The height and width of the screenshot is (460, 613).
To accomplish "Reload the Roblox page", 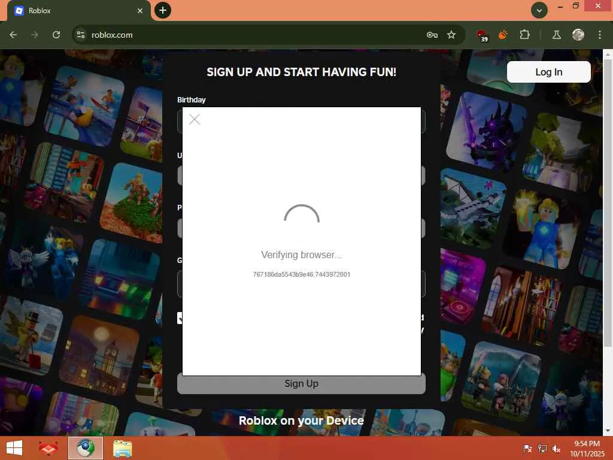I will click(56, 35).
